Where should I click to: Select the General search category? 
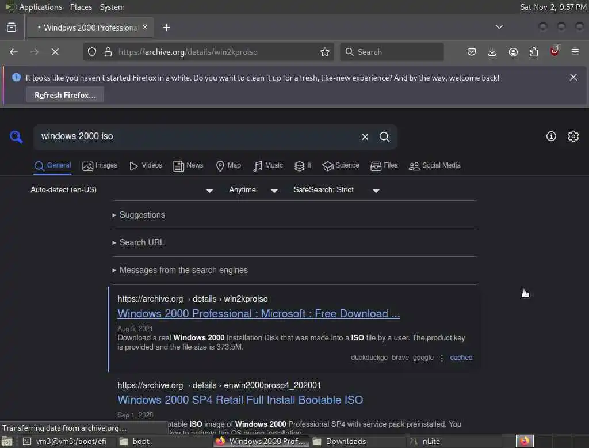coord(52,165)
